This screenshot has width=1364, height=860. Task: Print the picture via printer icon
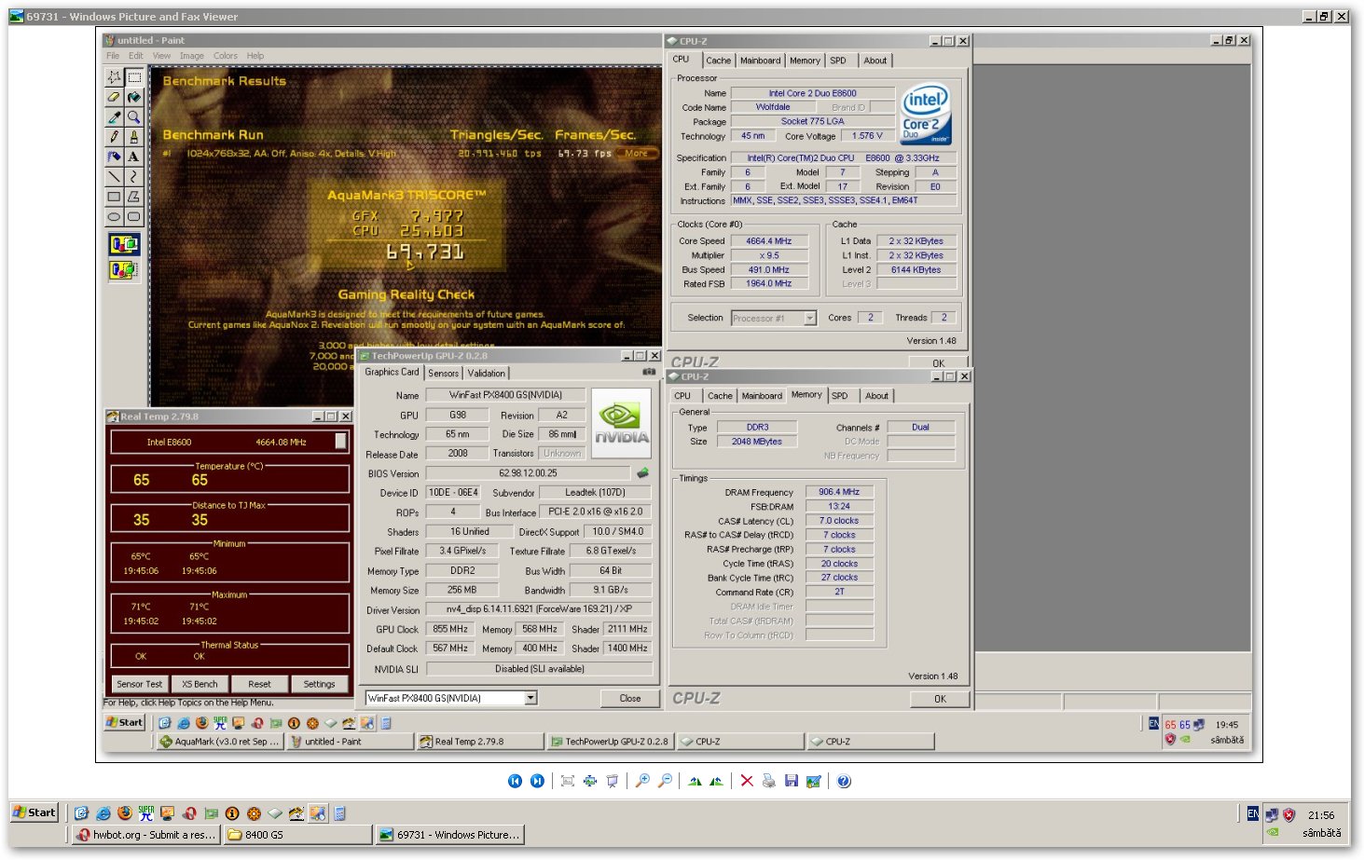768,781
